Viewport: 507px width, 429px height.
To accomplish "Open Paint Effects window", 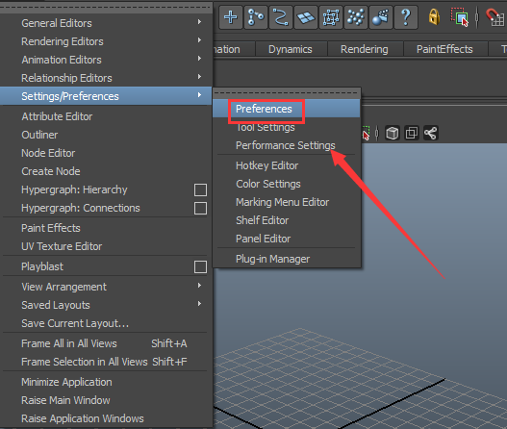I will [x=106, y=228].
